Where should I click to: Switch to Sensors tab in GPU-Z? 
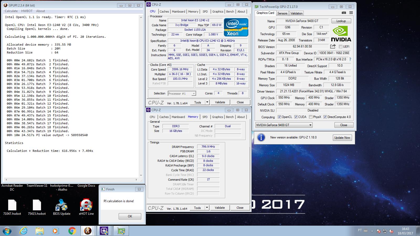coord(282,13)
